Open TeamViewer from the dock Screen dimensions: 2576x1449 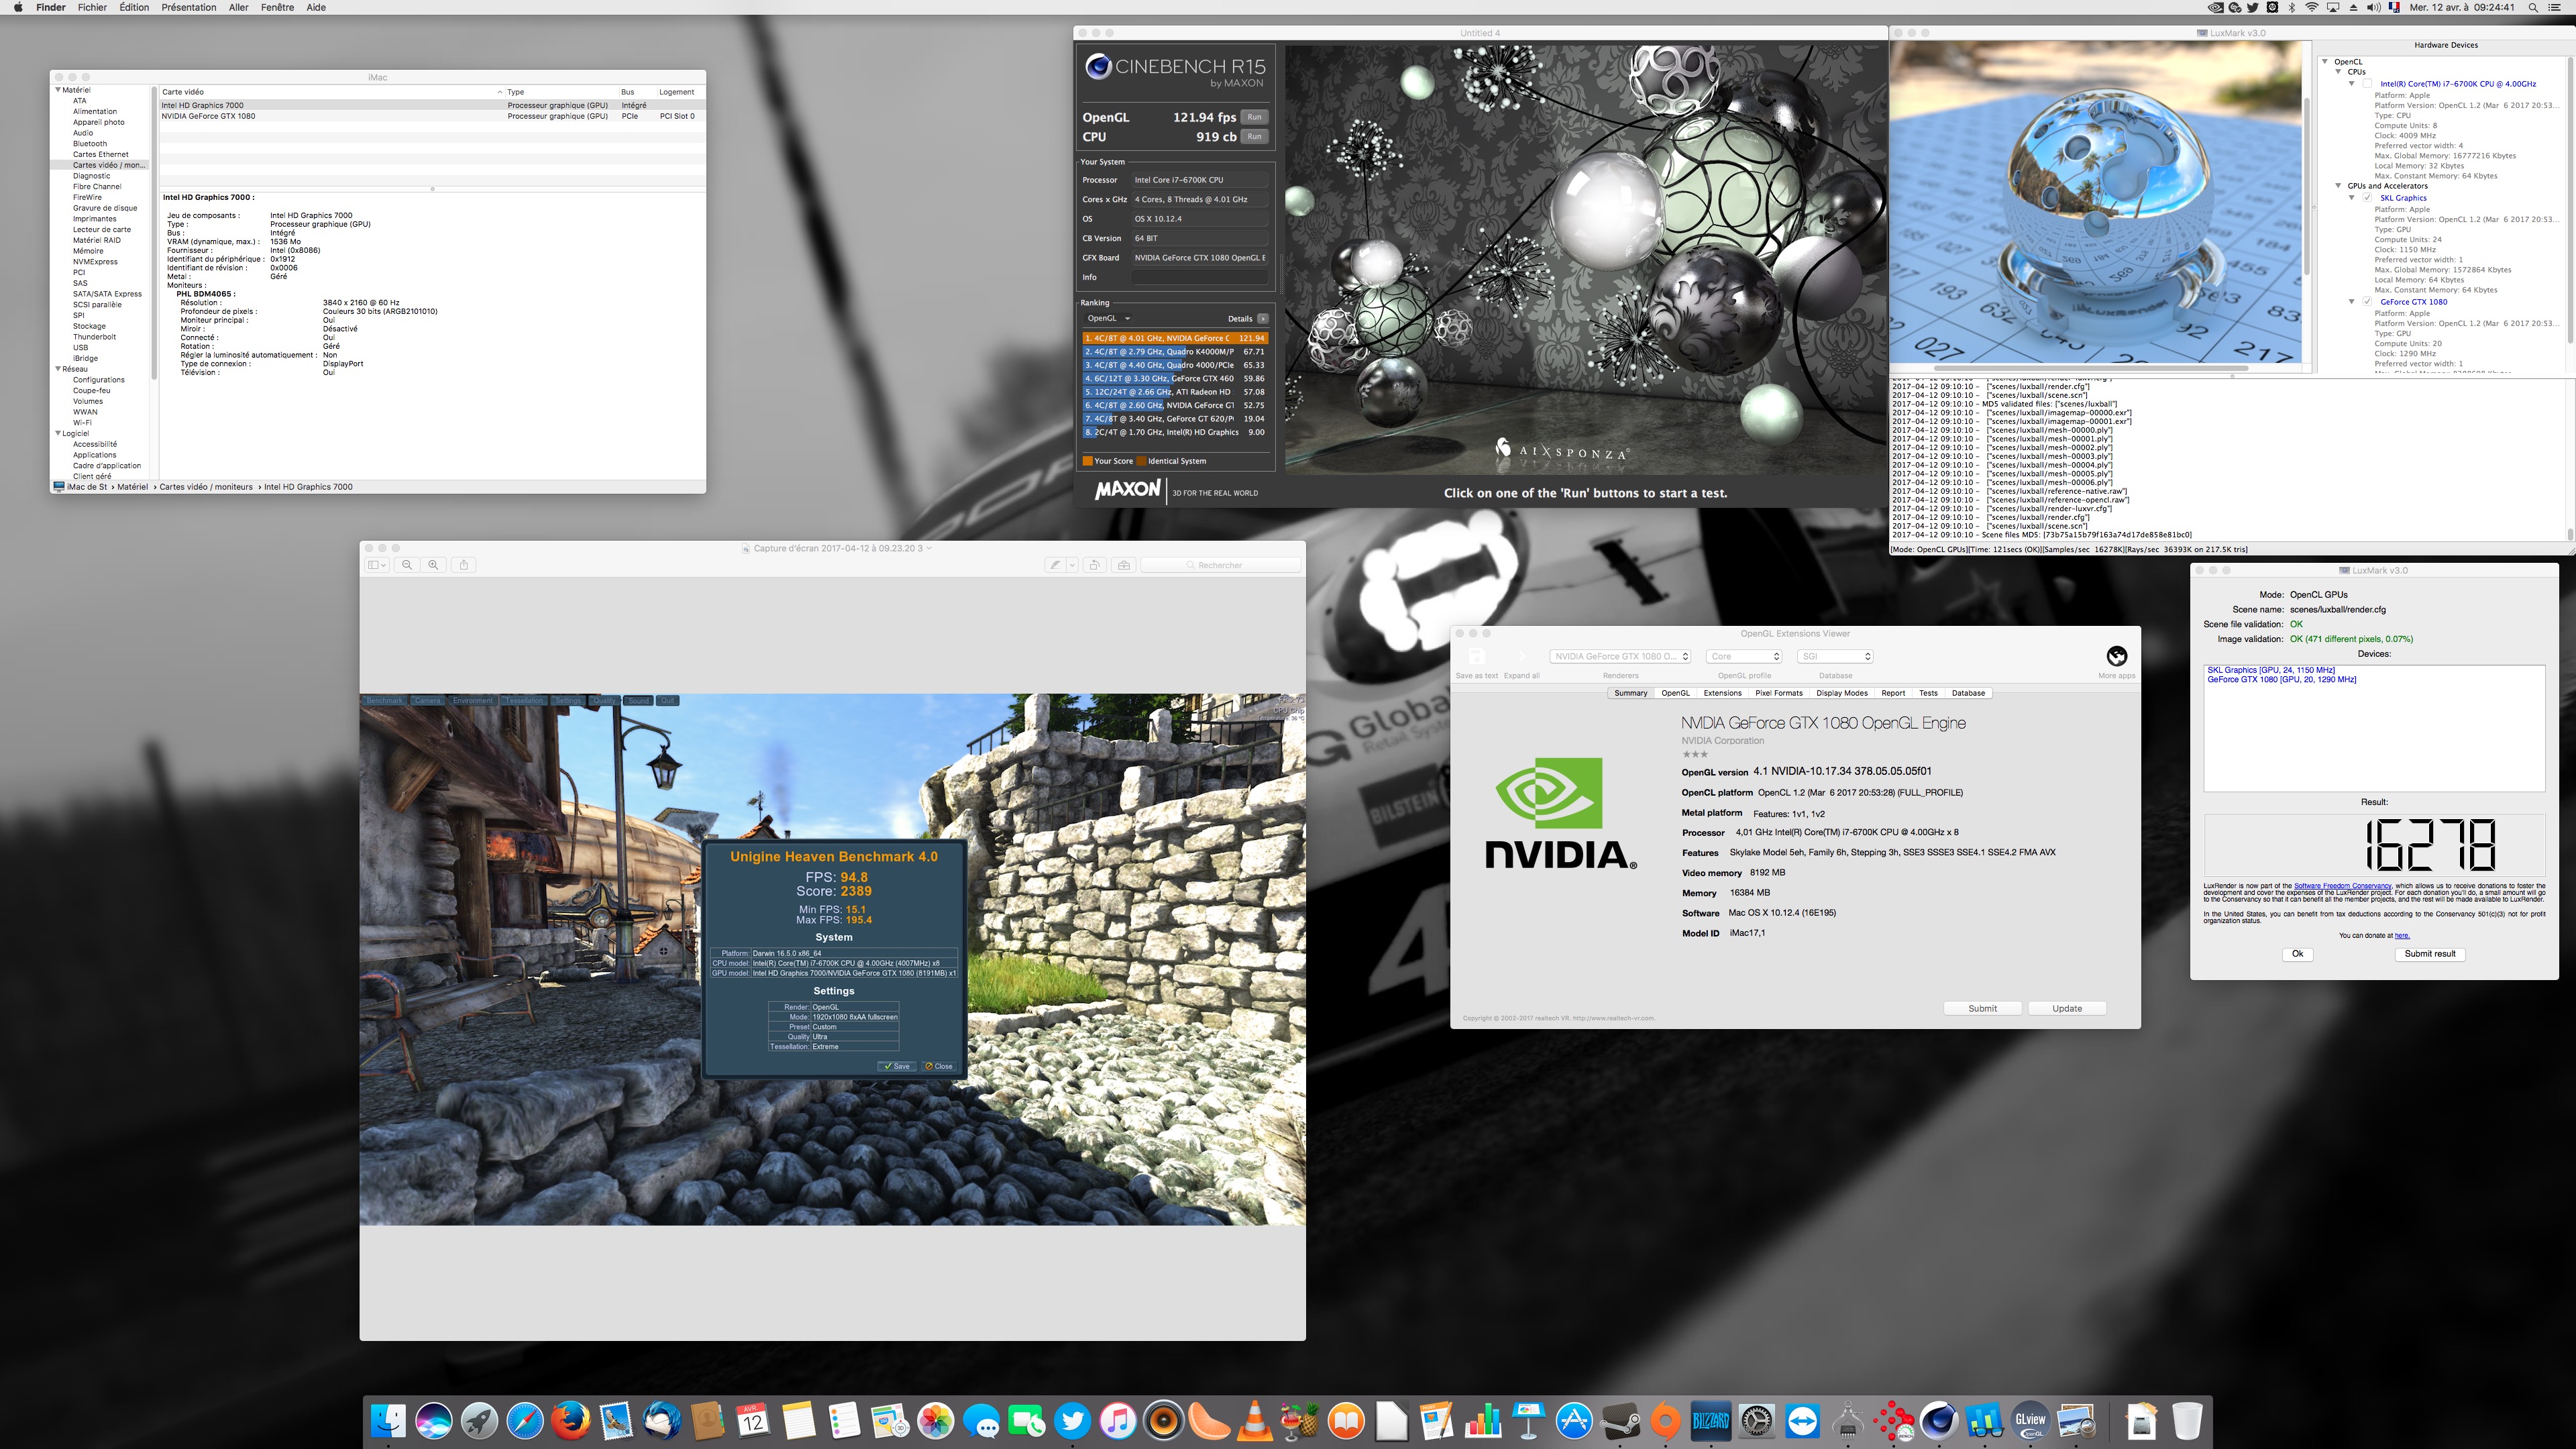click(1802, 1421)
